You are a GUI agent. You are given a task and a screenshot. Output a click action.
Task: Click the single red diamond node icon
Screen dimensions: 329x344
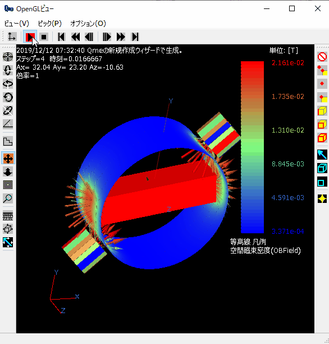(x=322, y=84)
